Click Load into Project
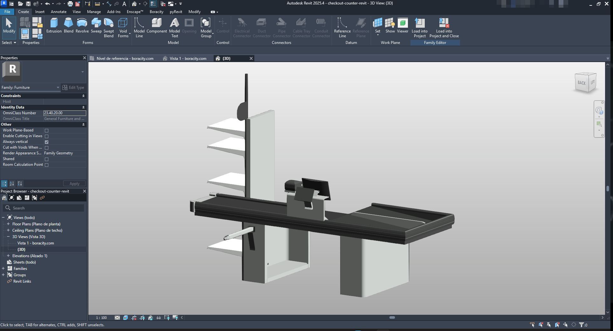This screenshot has width=613, height=331. point(419,28)
